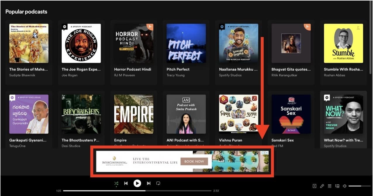The height and width of the screenshot is (196, 373).
Task: Click the title ANI Podcast with S...
Action: (x=185, y=140)
